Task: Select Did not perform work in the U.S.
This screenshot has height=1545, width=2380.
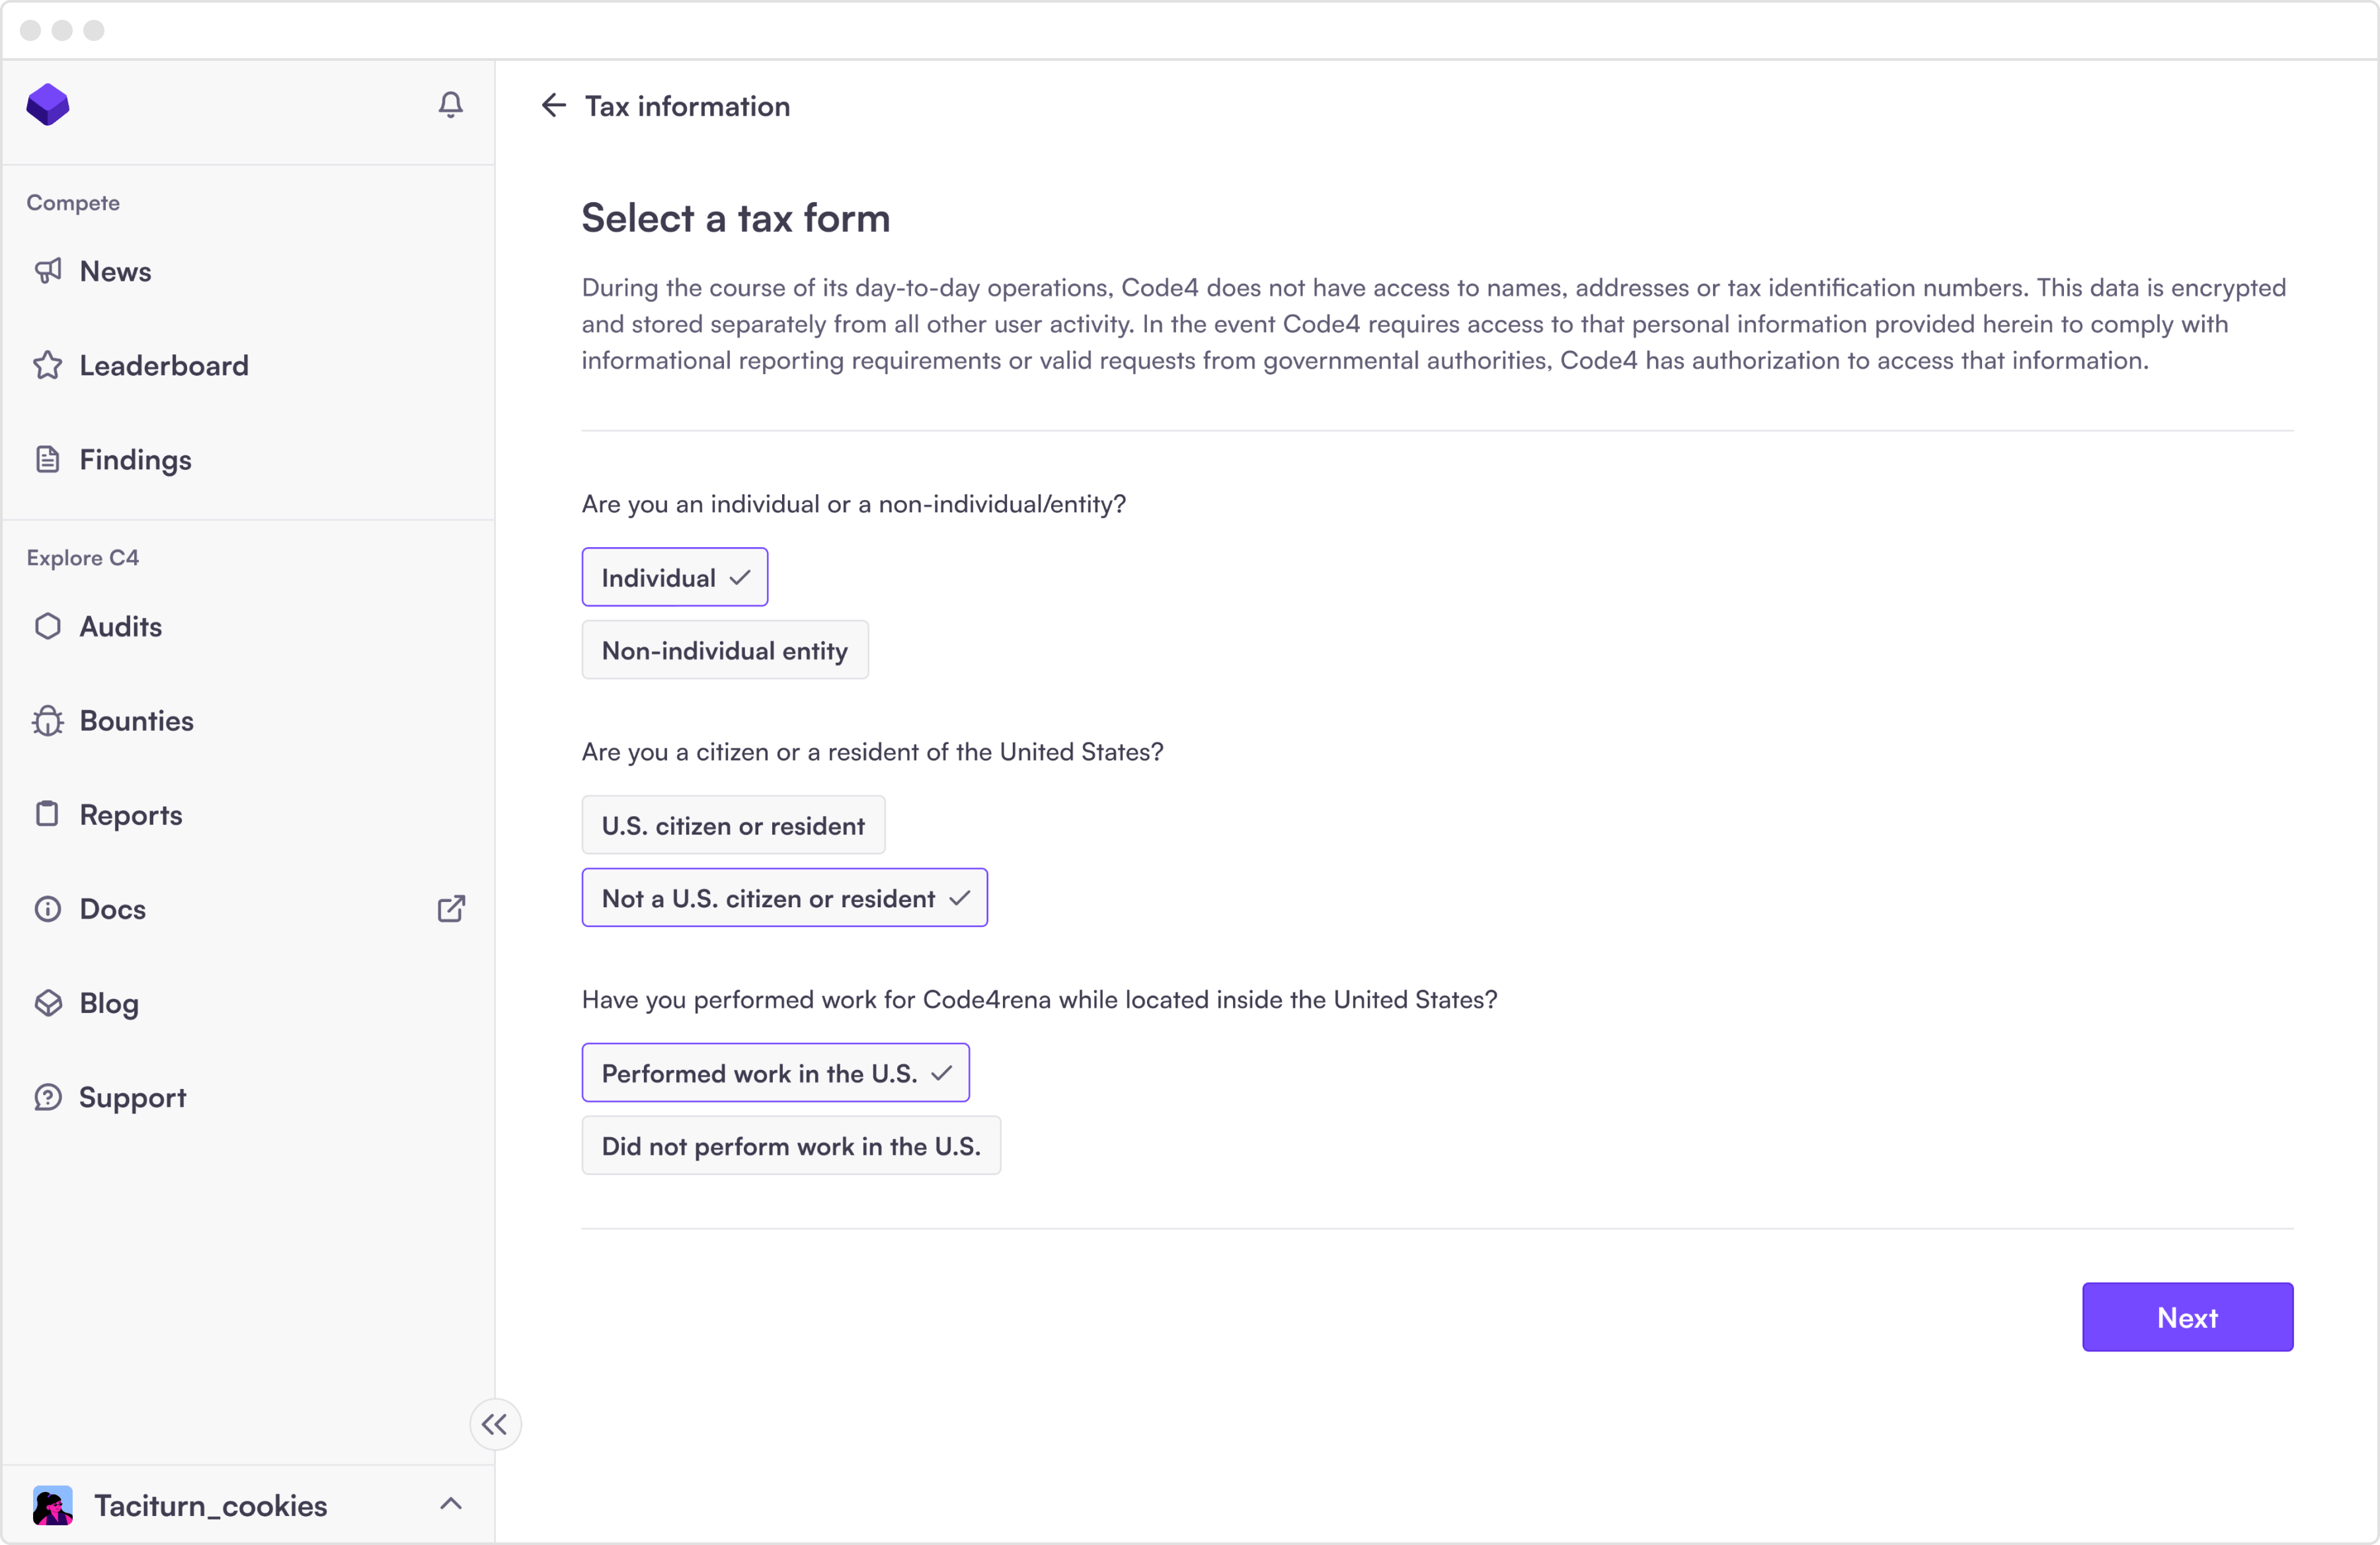Action: [790, 1147]
